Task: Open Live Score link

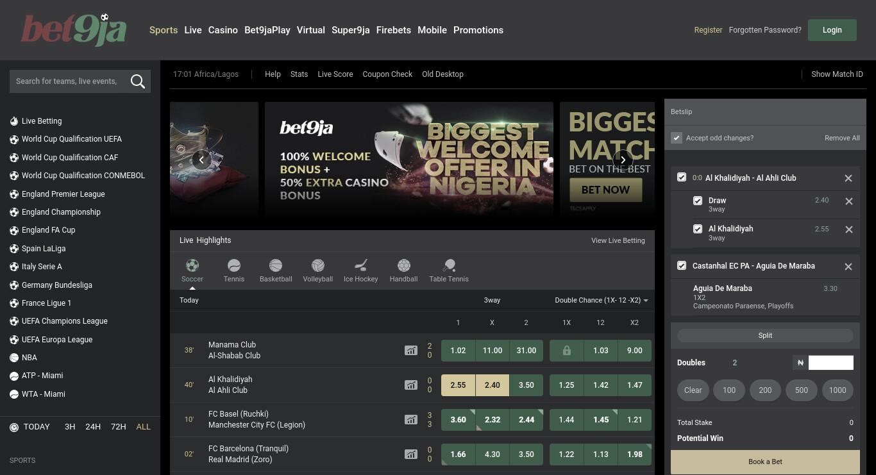Action: (335, 74)
